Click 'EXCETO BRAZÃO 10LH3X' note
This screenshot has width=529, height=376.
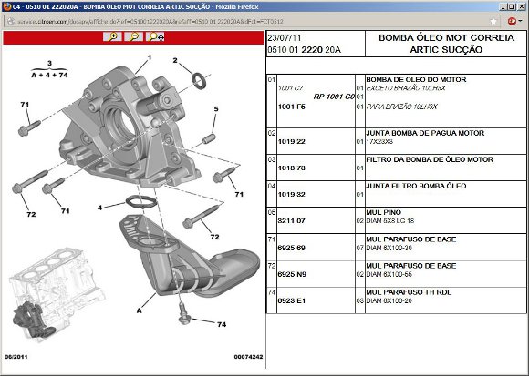pos(406,88)
